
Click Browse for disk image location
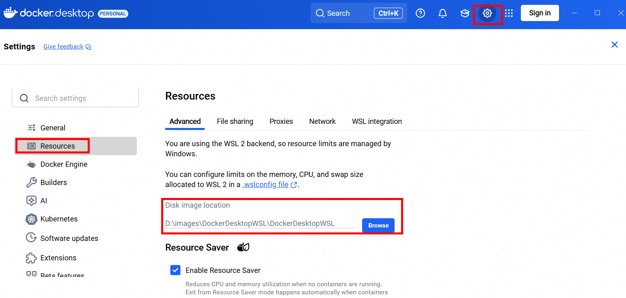click(x=378, y=226)
